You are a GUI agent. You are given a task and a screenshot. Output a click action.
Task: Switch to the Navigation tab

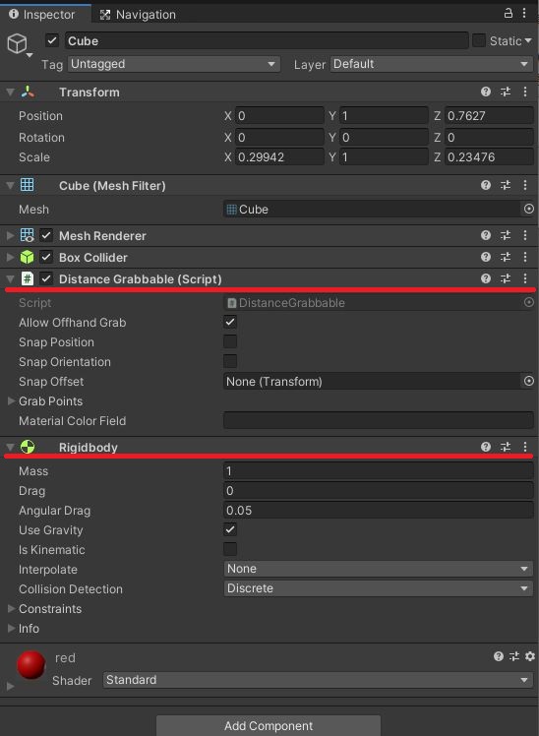pos(138,15)
